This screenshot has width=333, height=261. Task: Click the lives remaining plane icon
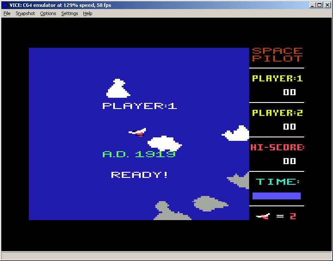[x=263, y=216]
